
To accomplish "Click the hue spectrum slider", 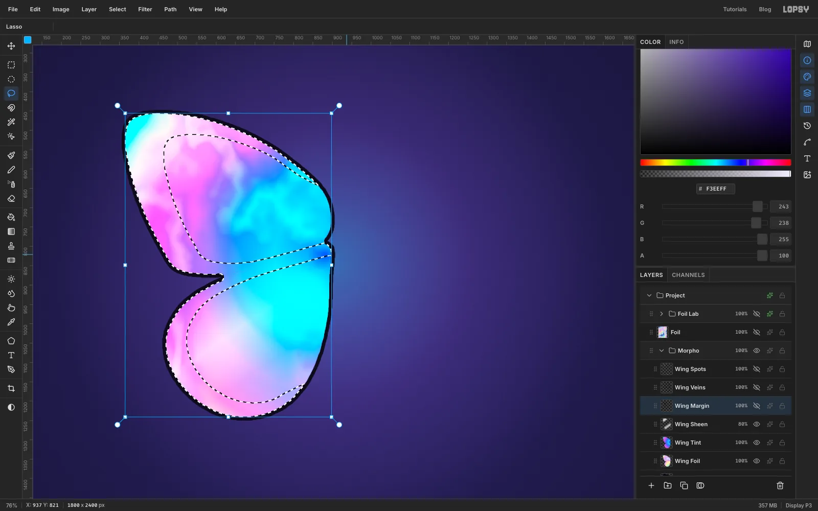I will pos(716,162).
